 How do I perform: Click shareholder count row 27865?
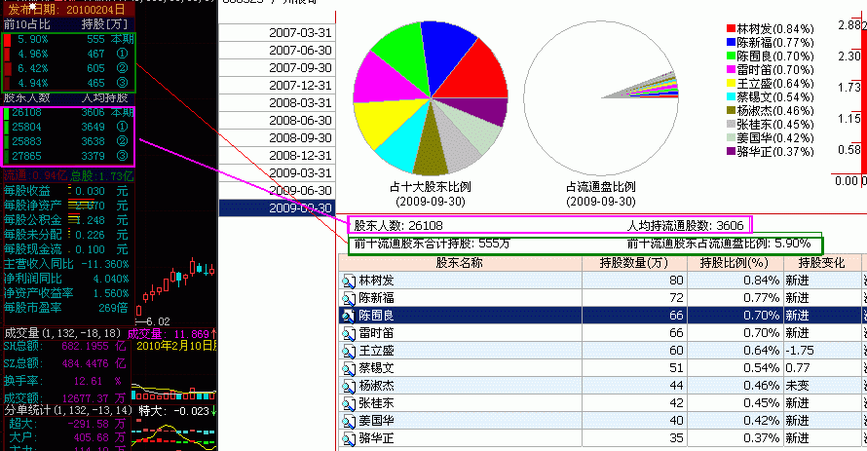68,156
